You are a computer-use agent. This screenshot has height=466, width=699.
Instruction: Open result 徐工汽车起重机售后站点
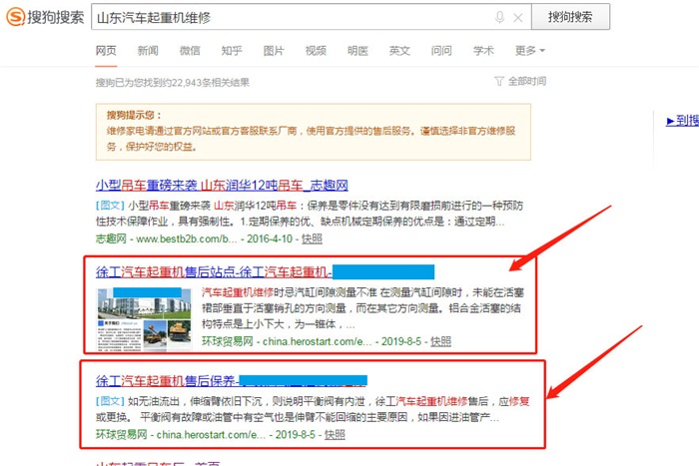coord(213,271)
